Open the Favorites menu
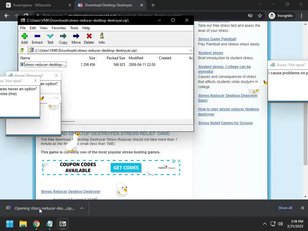This screenshot has width=308, height=231. (59, 28)
